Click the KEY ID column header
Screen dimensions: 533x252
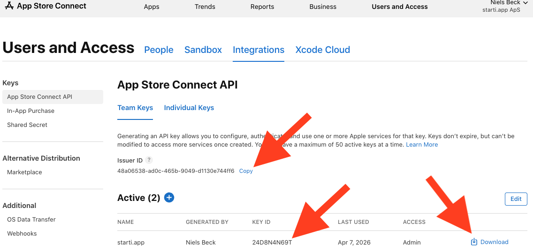tap(261, 222)
